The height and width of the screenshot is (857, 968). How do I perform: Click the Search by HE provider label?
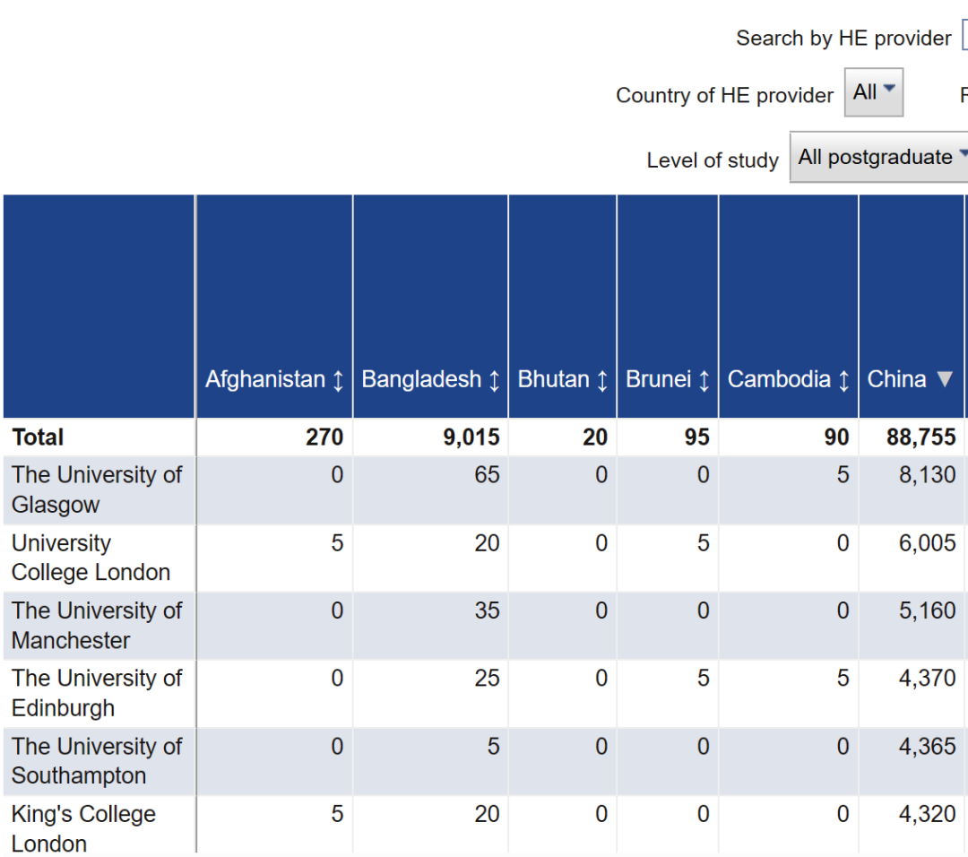point(843,39)
